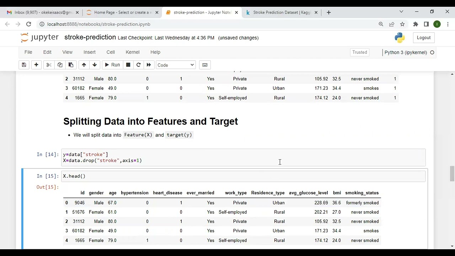Click the Python logo icon
Viewport: 455px width, 256px height.
(400, 38)
